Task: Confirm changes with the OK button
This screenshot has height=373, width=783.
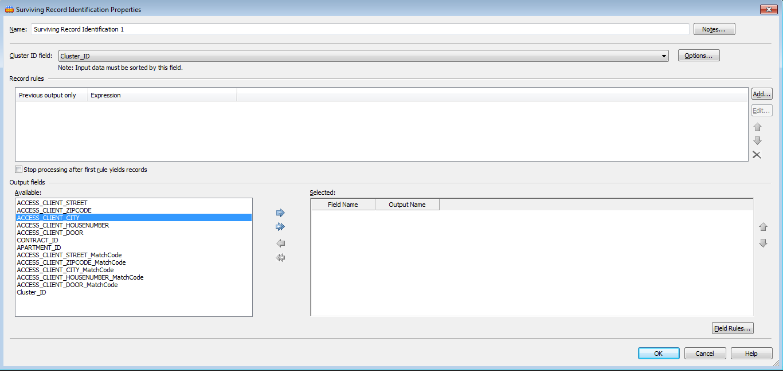Action: click(658, 353)
